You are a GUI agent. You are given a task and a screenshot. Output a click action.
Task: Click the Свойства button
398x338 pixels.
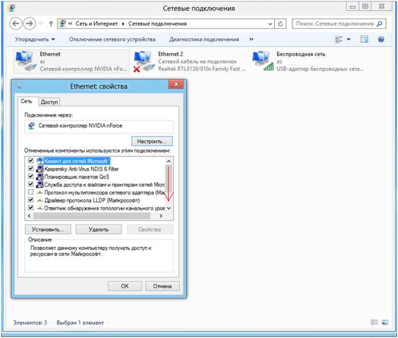tap(150, 229)
